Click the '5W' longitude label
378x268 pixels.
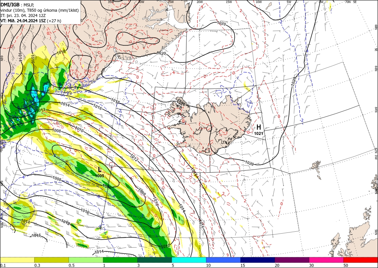tap(289, 2)
